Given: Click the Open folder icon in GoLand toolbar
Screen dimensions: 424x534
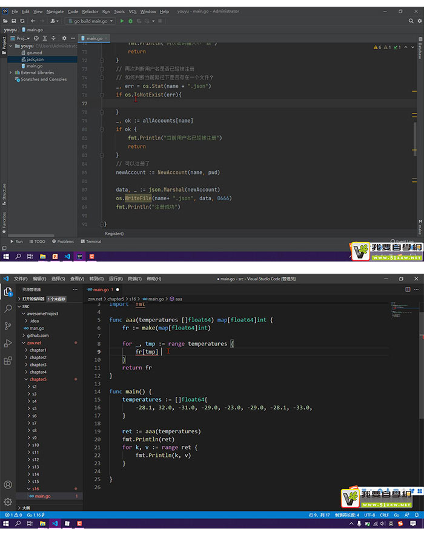Looking at the screenshot, I should [x=5, y=21].
